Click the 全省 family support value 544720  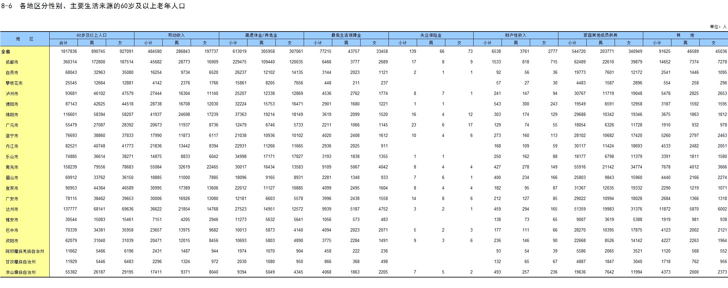click(x=579, y=52)
